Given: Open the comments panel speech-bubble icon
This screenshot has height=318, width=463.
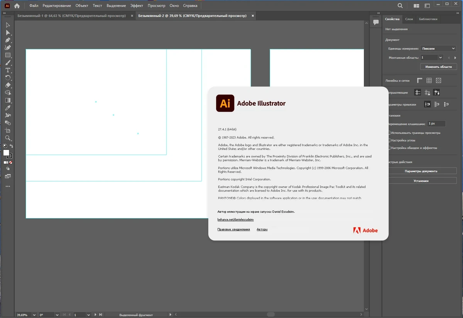Looking at the screenshot, I should pos(376,22).
